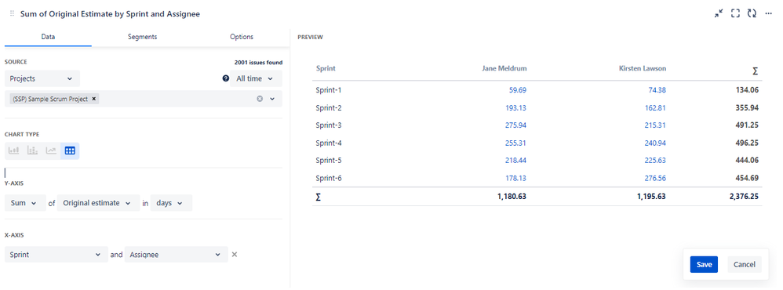This screenshot has width=783, height=290.
Task: Open Jane Meldrum's Sprint-6 value 178.13
Action: 515,178
